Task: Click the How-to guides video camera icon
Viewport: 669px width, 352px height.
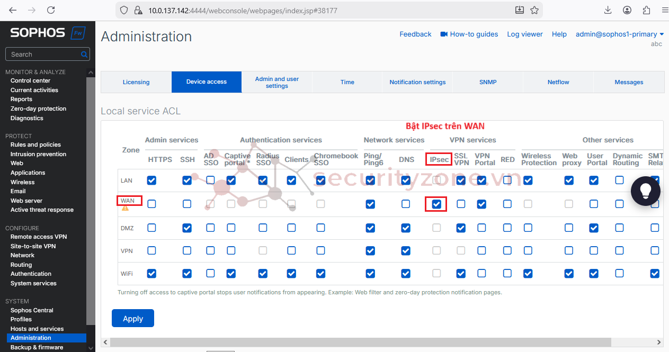Action: pyautogui.click(x=444, y=34)
